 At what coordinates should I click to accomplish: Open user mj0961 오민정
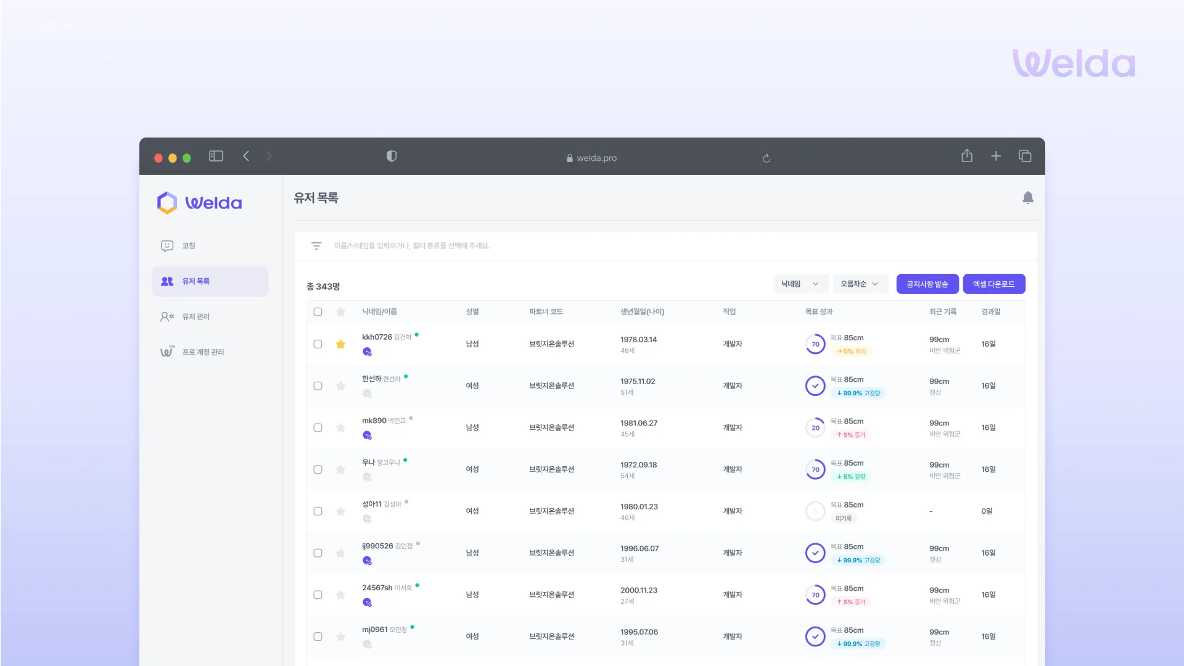(384, 630)
